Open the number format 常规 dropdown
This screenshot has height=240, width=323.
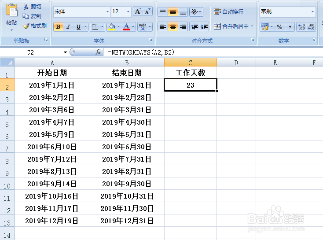tap(313, 11)
